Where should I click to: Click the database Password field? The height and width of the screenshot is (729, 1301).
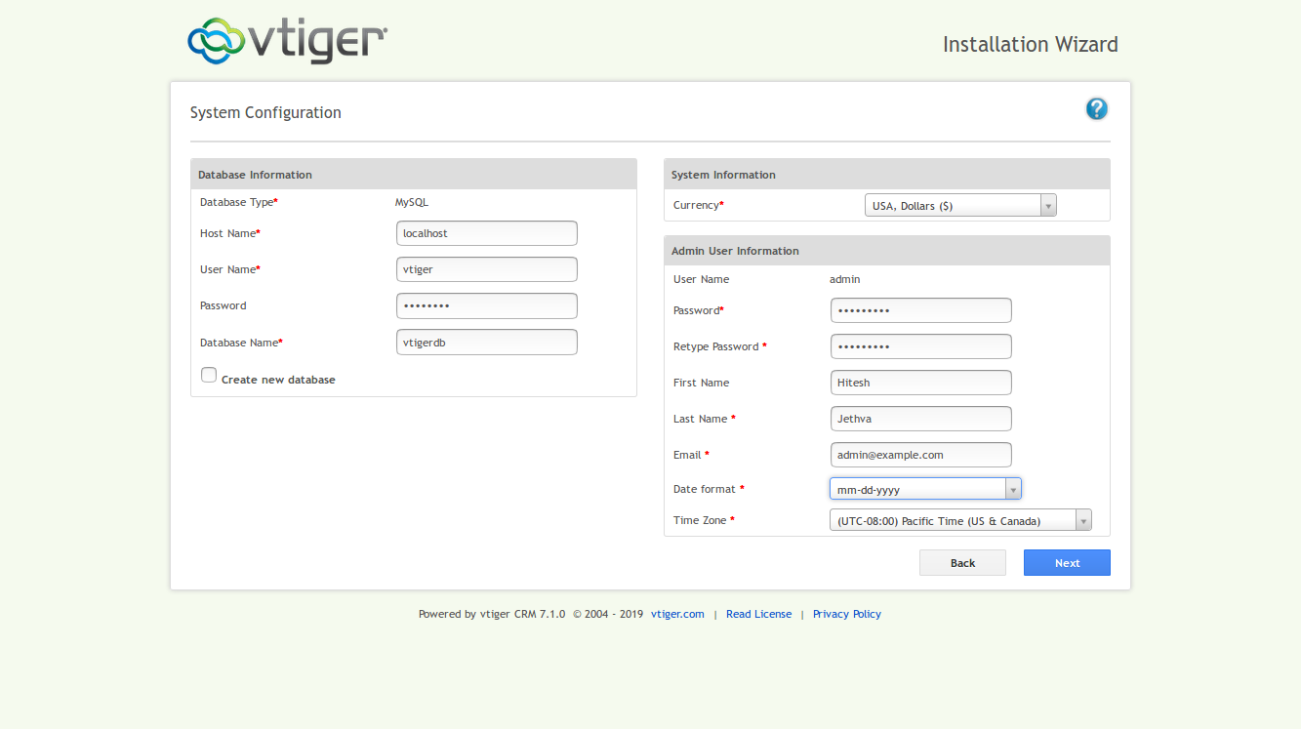pyautogui.click(x=487, y=305)
